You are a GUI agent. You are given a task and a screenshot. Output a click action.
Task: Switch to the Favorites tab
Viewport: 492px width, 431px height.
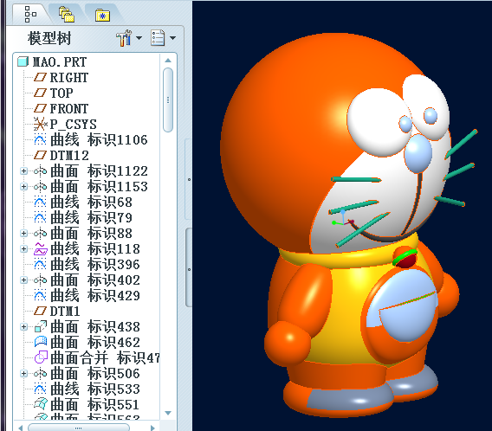point(102,16)
